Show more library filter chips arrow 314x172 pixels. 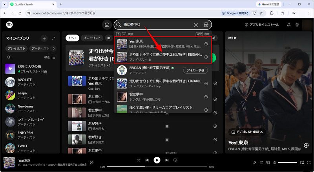[53, 49]
